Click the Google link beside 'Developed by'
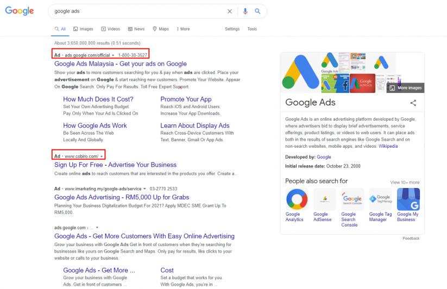The width and height of the screenshot is (447, 289). click(324, 157)
